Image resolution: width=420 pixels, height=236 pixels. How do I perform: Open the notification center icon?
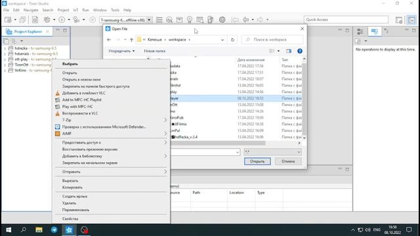(409, 230)
